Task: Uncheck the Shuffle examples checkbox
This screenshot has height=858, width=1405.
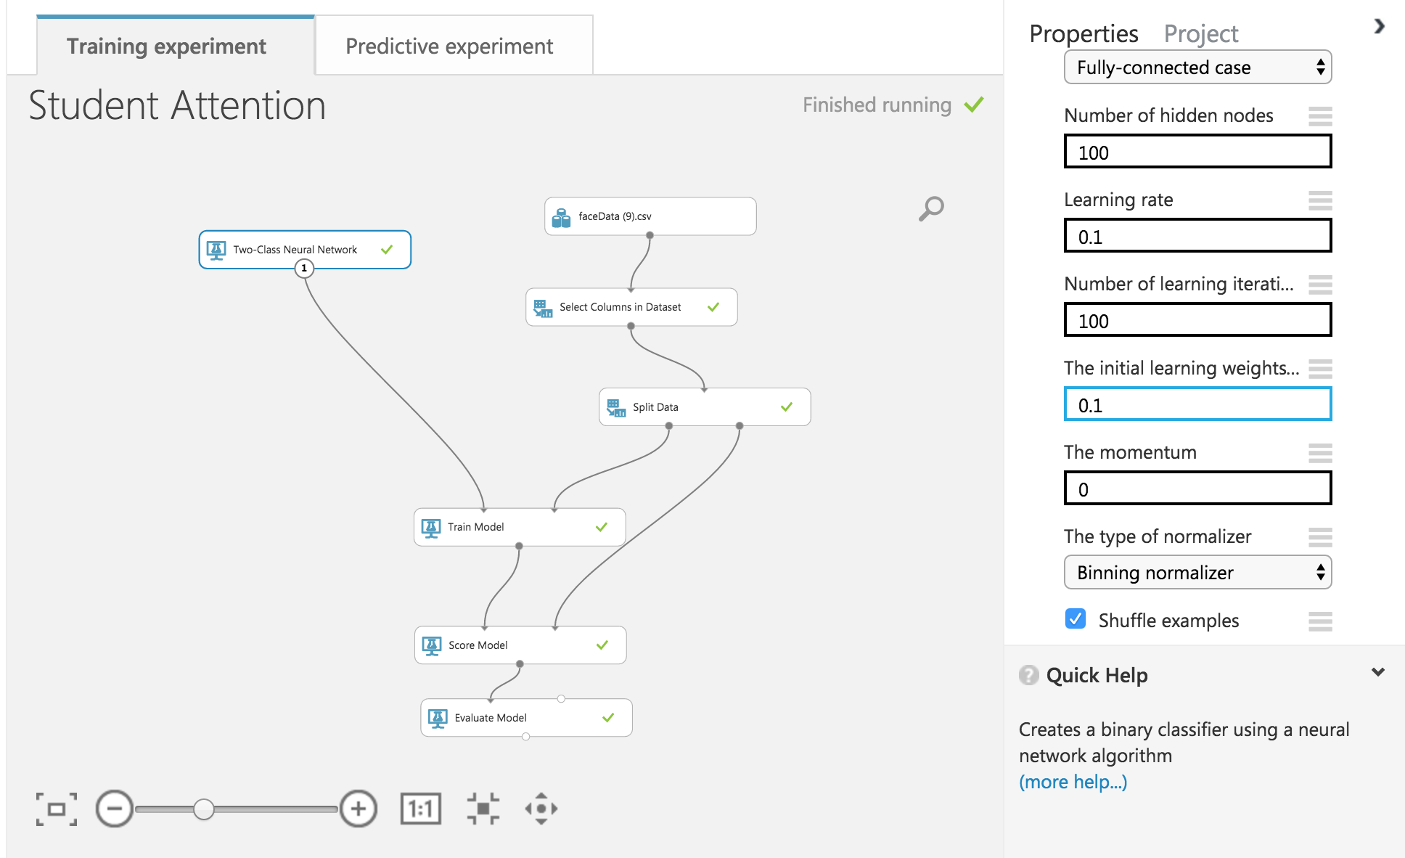Action: [x=1076, y=619]
